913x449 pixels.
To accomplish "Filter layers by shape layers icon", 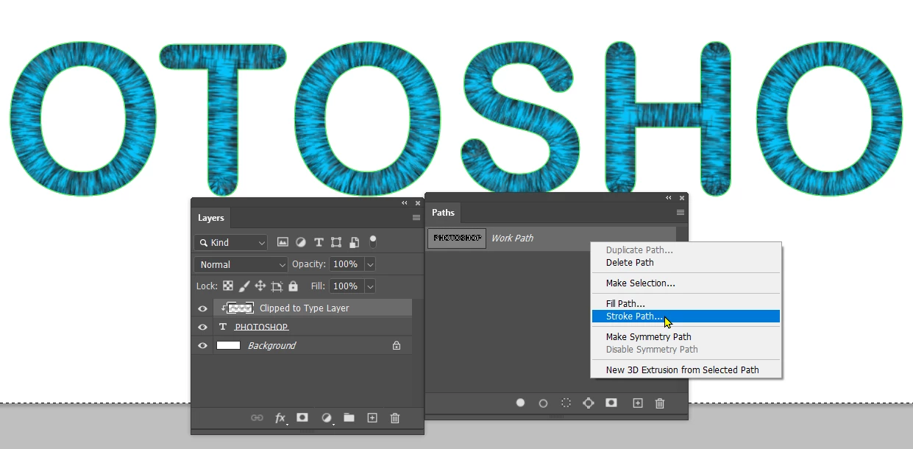I will [336, 242].
